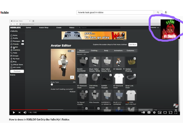Mute the video volume speaker icon
This screenshot has width=183, height=137.
(x=25, y=113)
